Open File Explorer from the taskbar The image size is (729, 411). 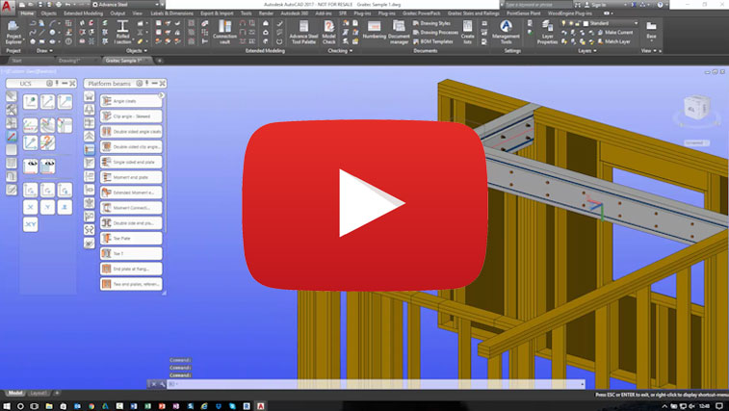(x=49, y=406)
